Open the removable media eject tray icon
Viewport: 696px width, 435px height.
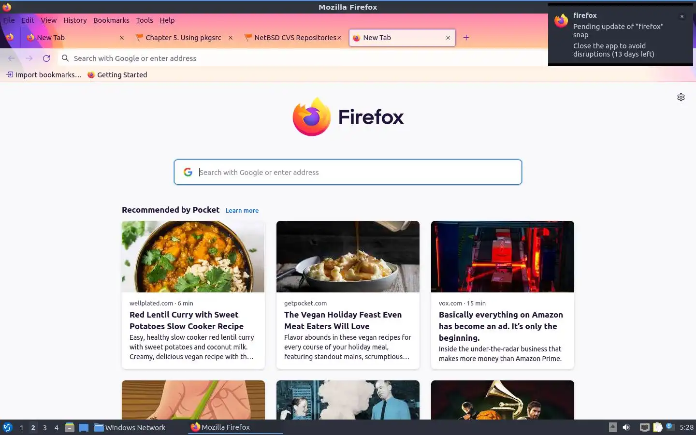pyautogui.click(x=612, y=427)
